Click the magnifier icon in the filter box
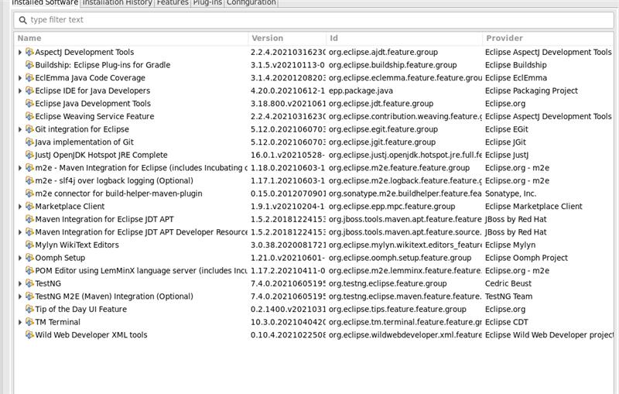 pos(23,20)
